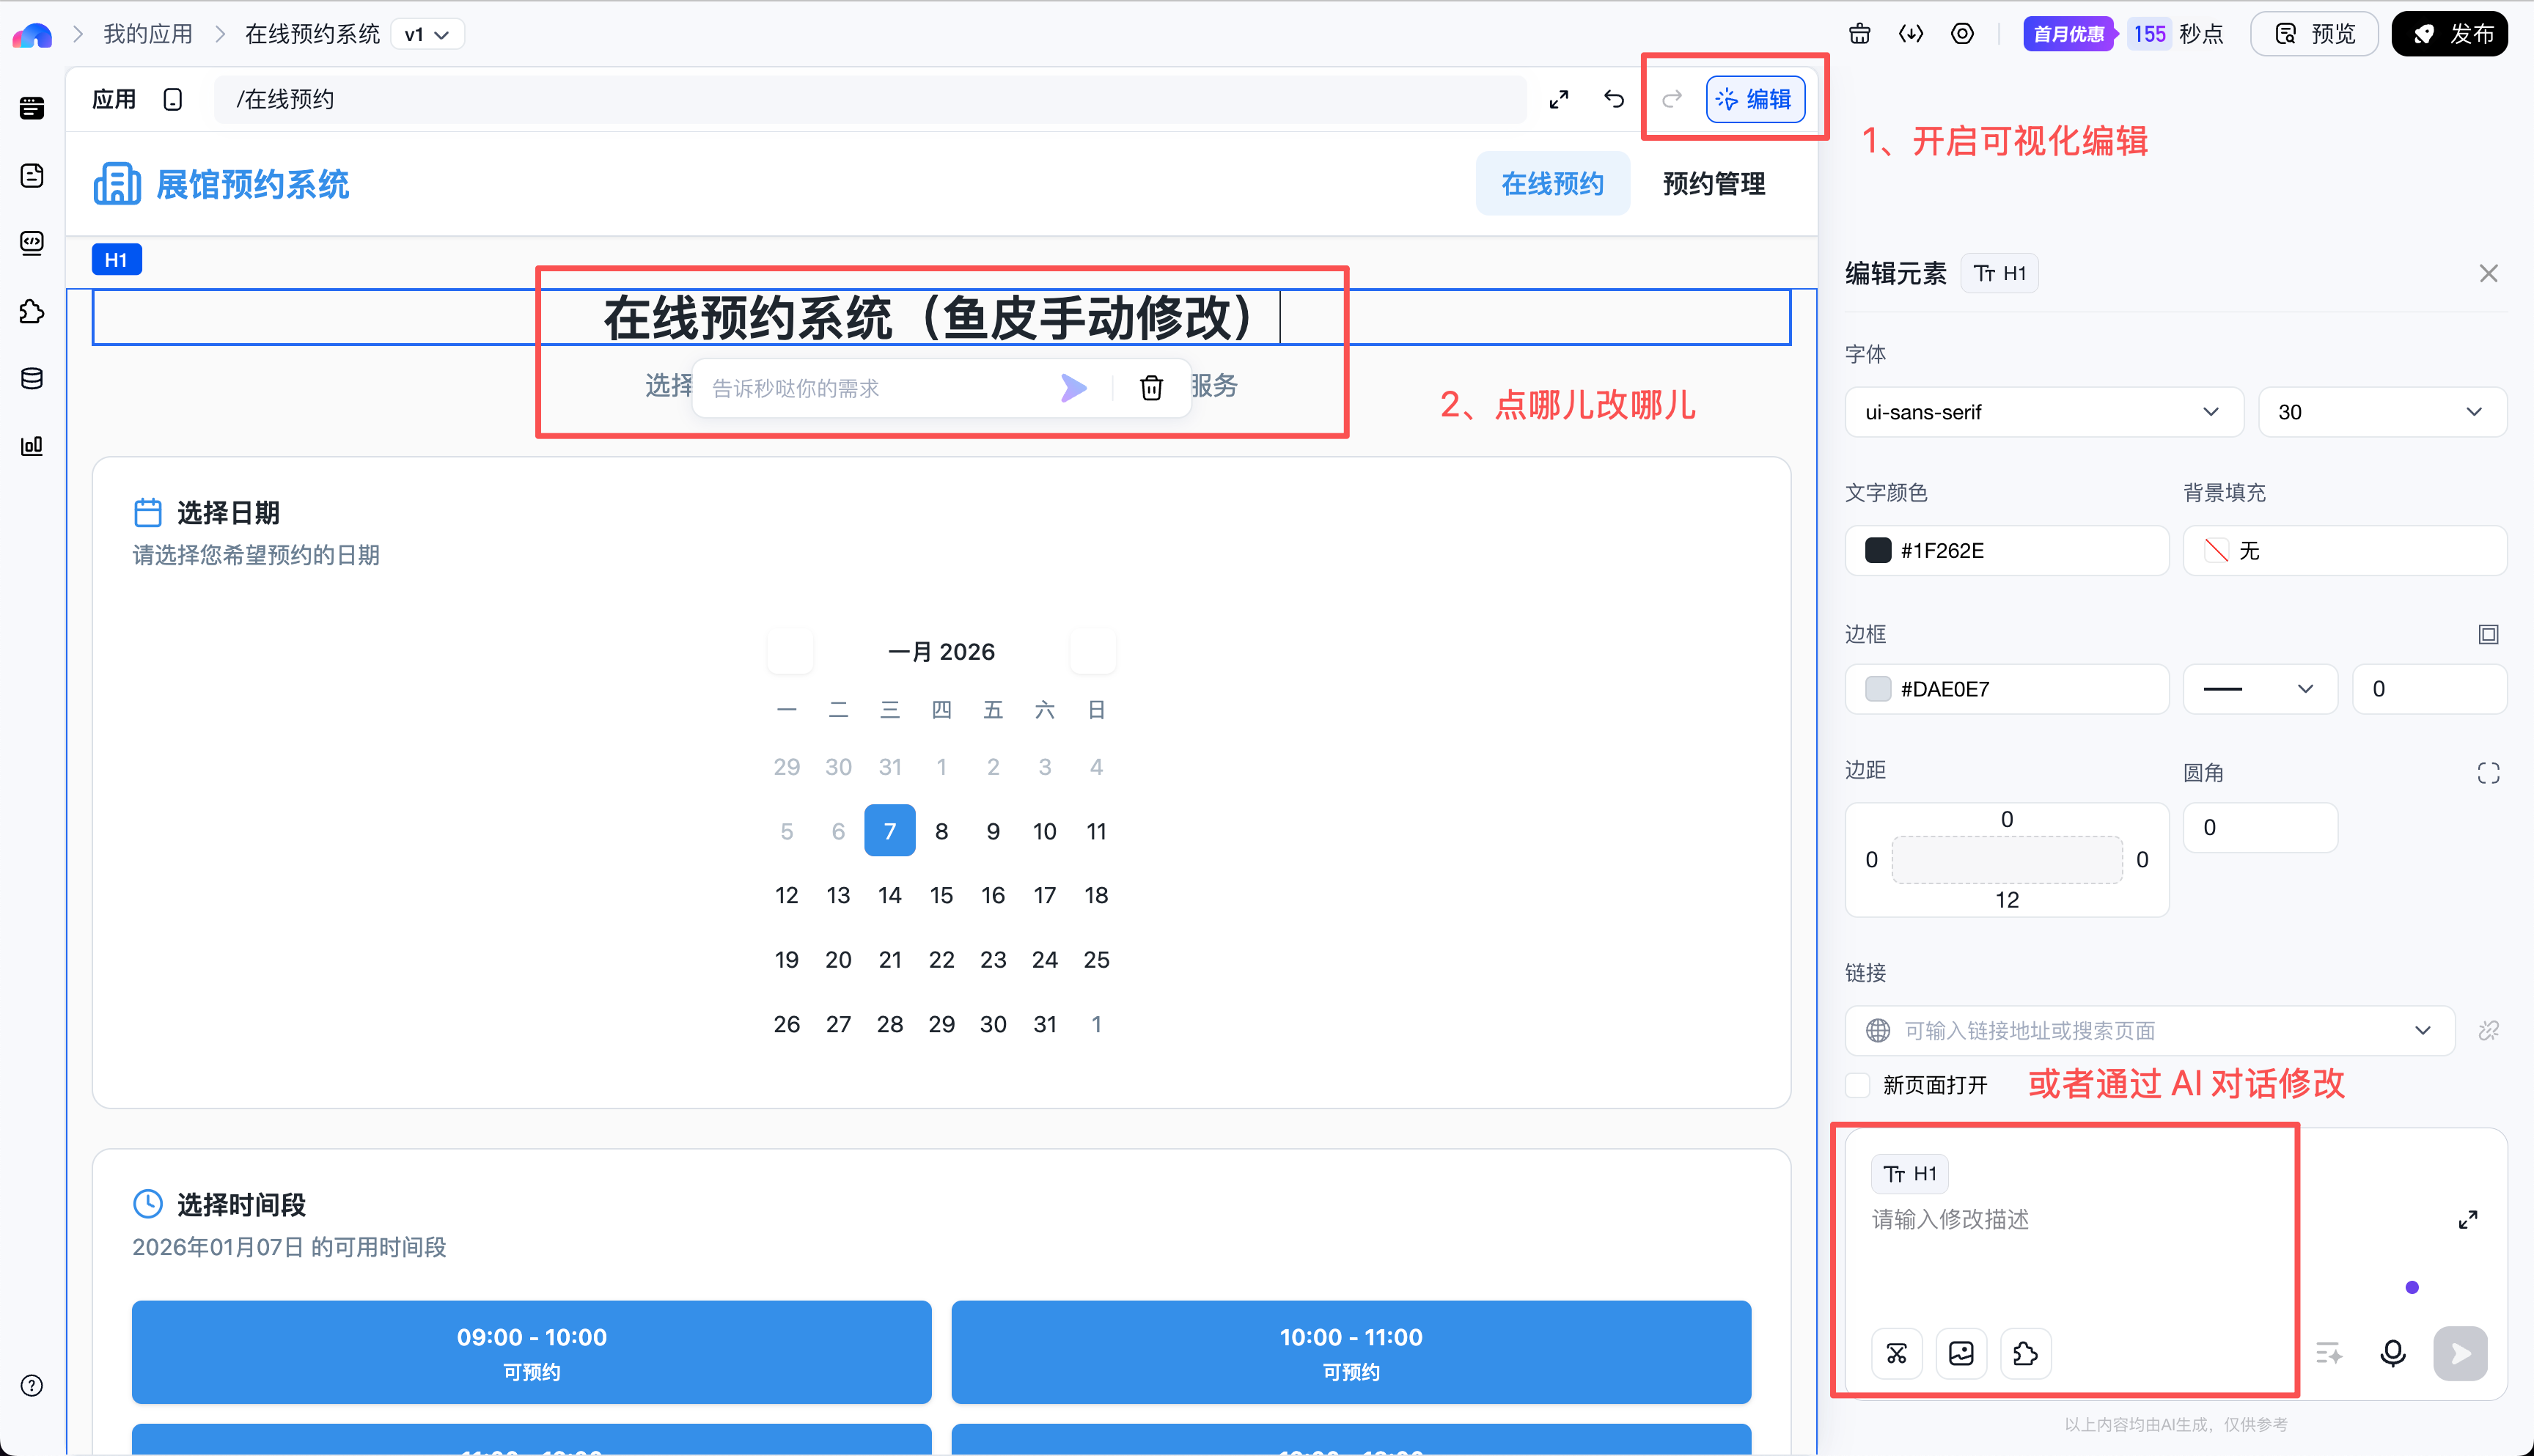Image resolution: width=2534 pixels, height=1456 pixels.
Task: Click the #1F262E text color swatch
Action: click(1878, 551)
